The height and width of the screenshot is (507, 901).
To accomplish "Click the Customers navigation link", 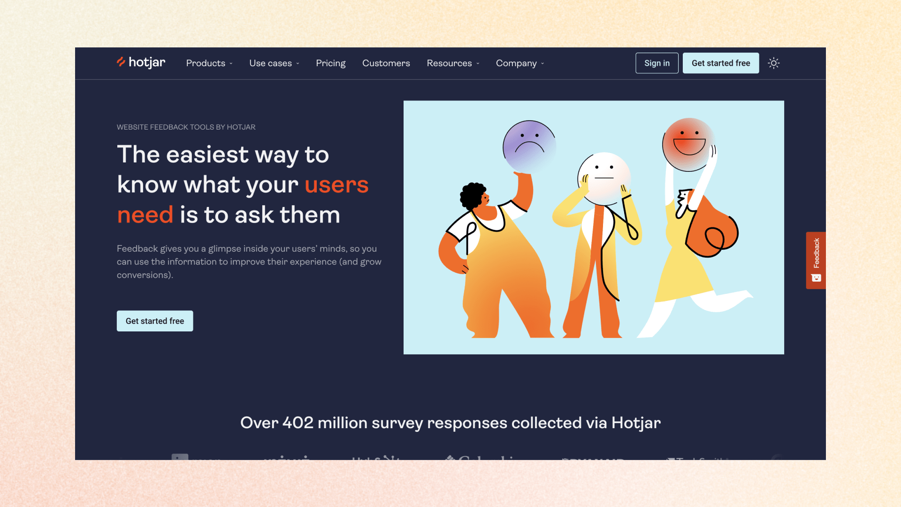I will click(x=386, y=62).
